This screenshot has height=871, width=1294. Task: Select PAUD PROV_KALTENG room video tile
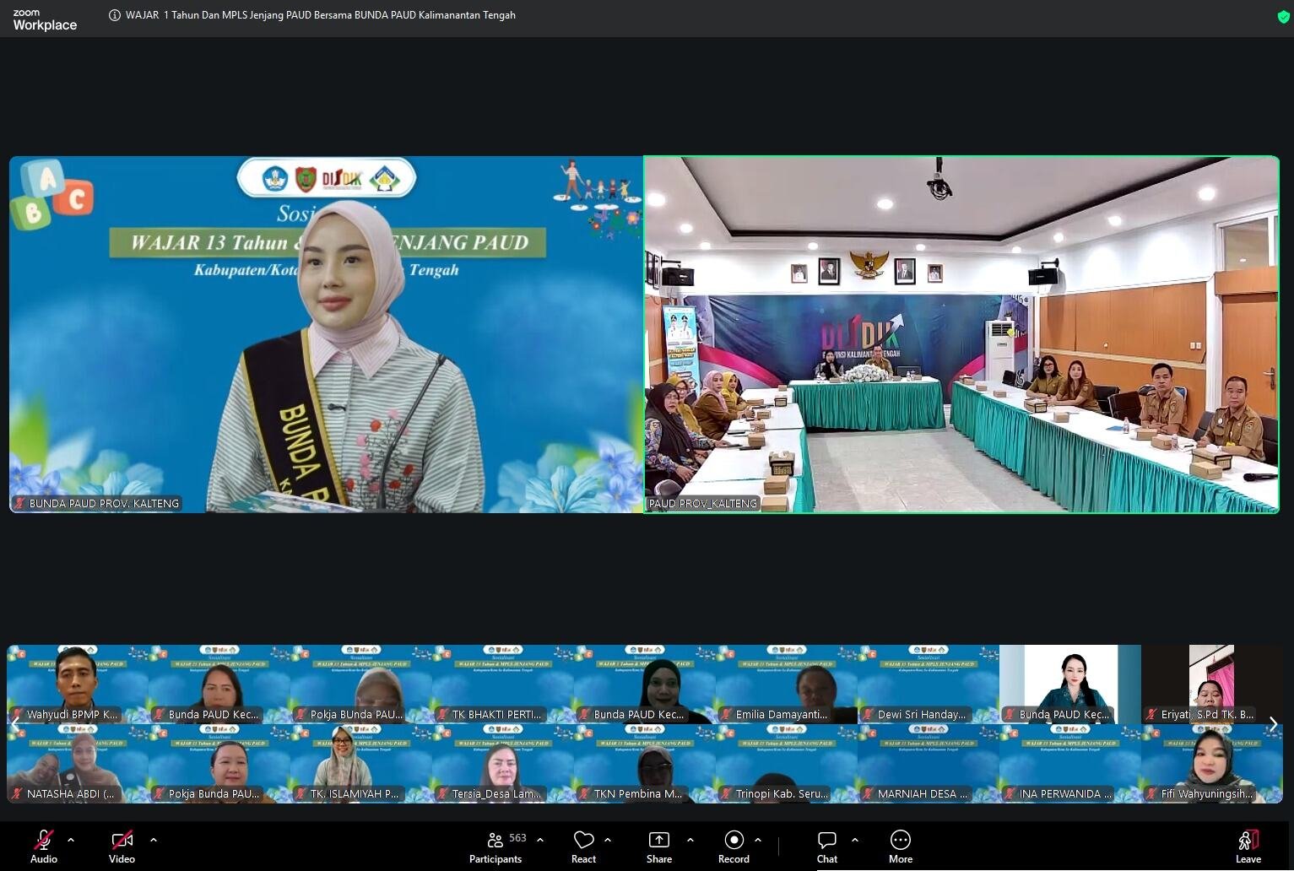[x=961, y=334]
